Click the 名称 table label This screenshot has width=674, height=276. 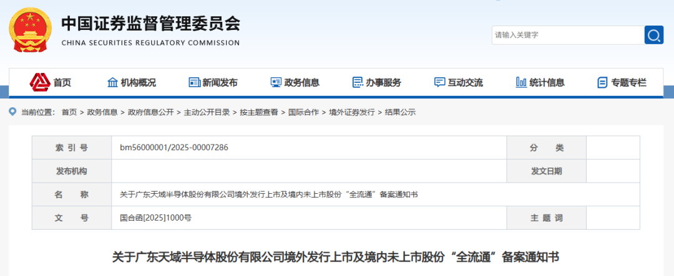point(71,195)
